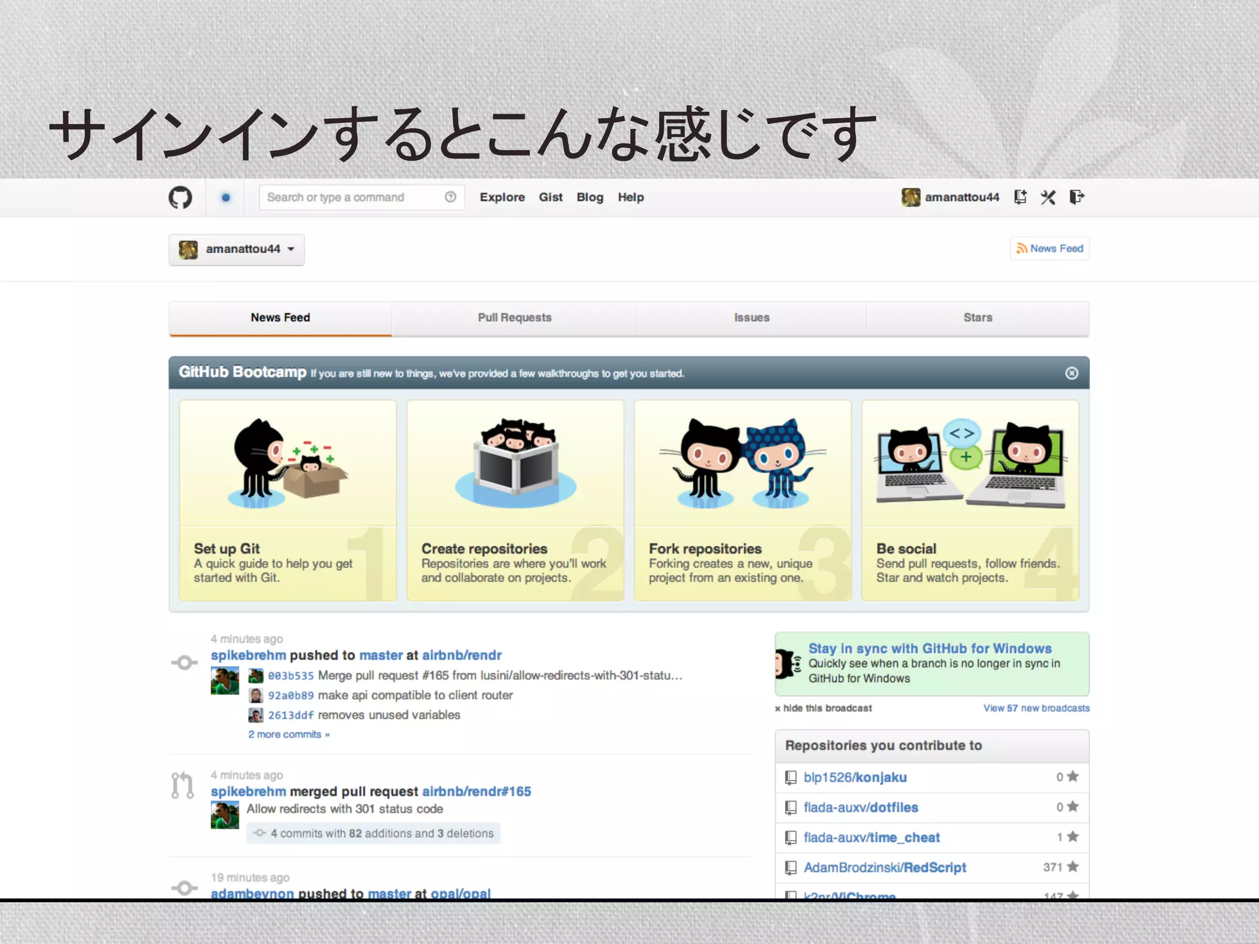The width and height of the screenshot is (1259, 944).
Task: Open the Set up Git bootcamp card
Action: pos(288,500)
